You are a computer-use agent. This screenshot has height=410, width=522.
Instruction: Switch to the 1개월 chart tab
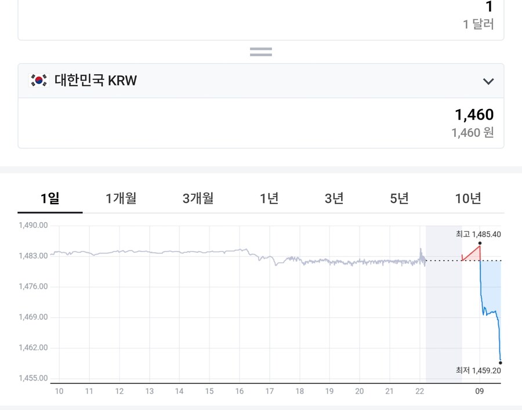pyautogui.click(x=120, y=198)
